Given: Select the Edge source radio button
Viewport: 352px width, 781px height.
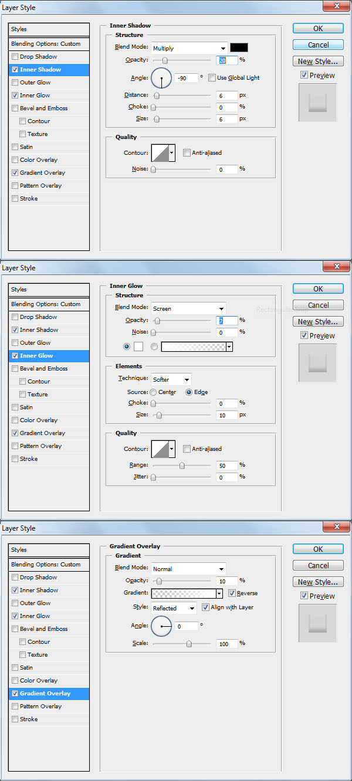Looking at the screenshot, I should tap(189, 392).
